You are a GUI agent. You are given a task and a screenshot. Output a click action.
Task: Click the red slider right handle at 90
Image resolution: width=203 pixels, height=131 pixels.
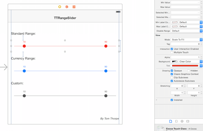[106, 46]
